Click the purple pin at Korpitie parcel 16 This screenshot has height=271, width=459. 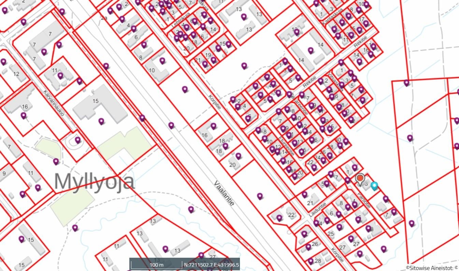tap(213, 126)
